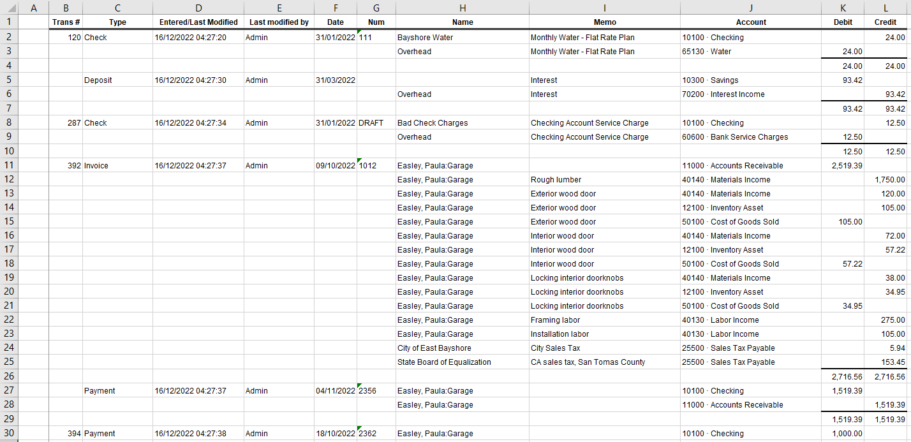The height and width of the screenshot is (442, 911).
Task: Click the "Trans #" header cell
Action: coord(66,22)
